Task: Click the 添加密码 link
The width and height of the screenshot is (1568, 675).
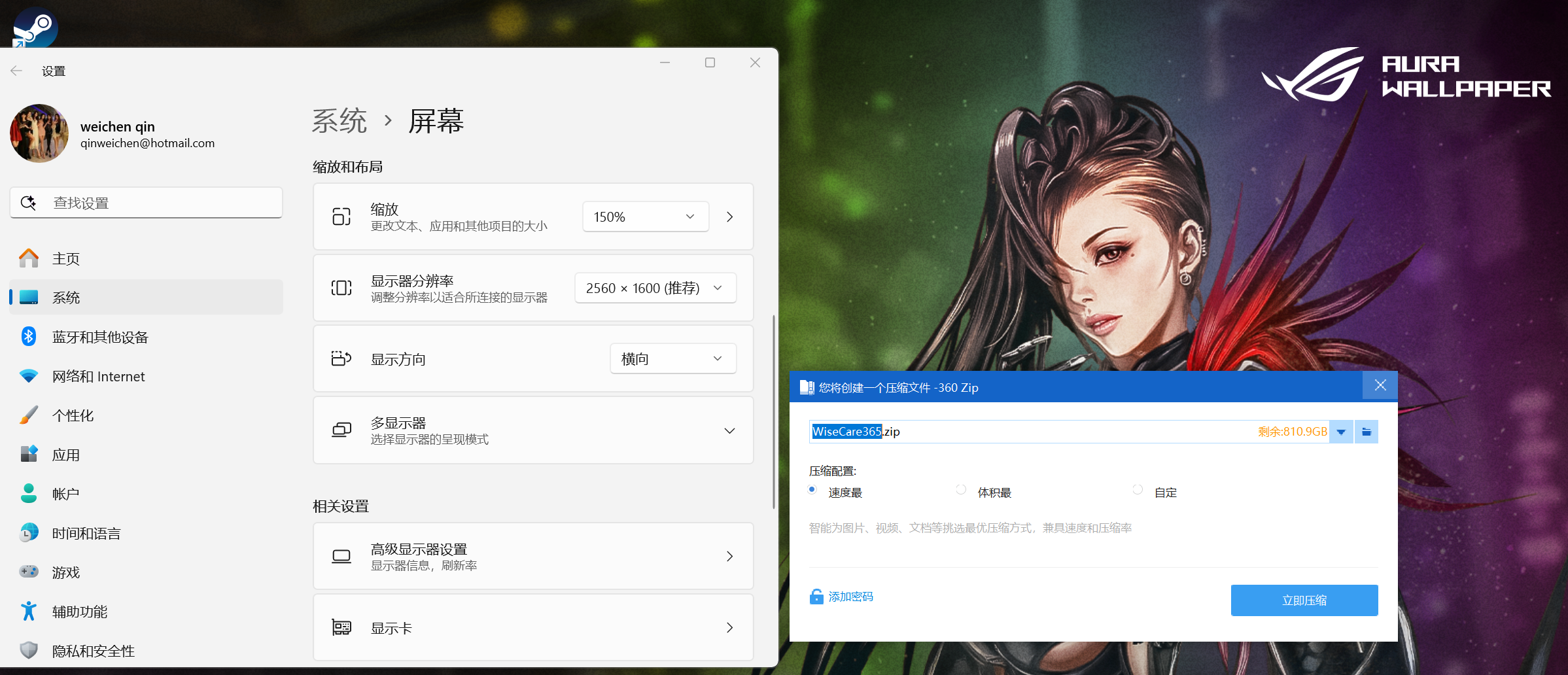Action: click(x=850, y=597)
